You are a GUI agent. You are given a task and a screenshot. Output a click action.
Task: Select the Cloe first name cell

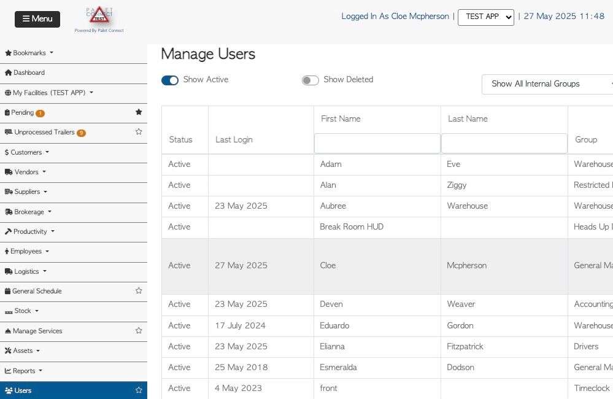377,266
